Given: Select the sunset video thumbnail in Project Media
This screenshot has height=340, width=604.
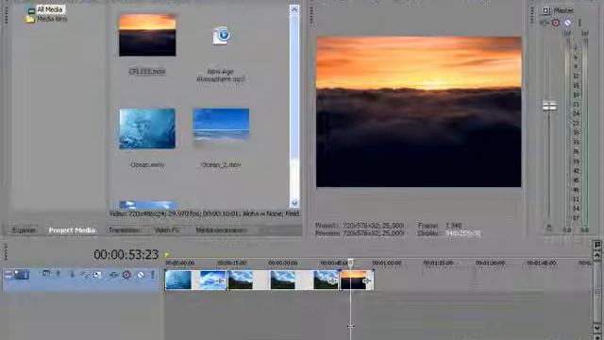Looking at the screenshot, I should [147, 35].
